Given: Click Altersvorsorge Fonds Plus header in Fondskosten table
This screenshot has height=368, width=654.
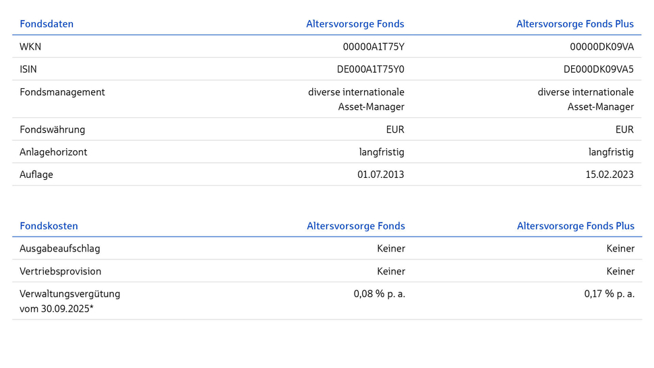Looking at the screenshot, I should click(575, 226).
